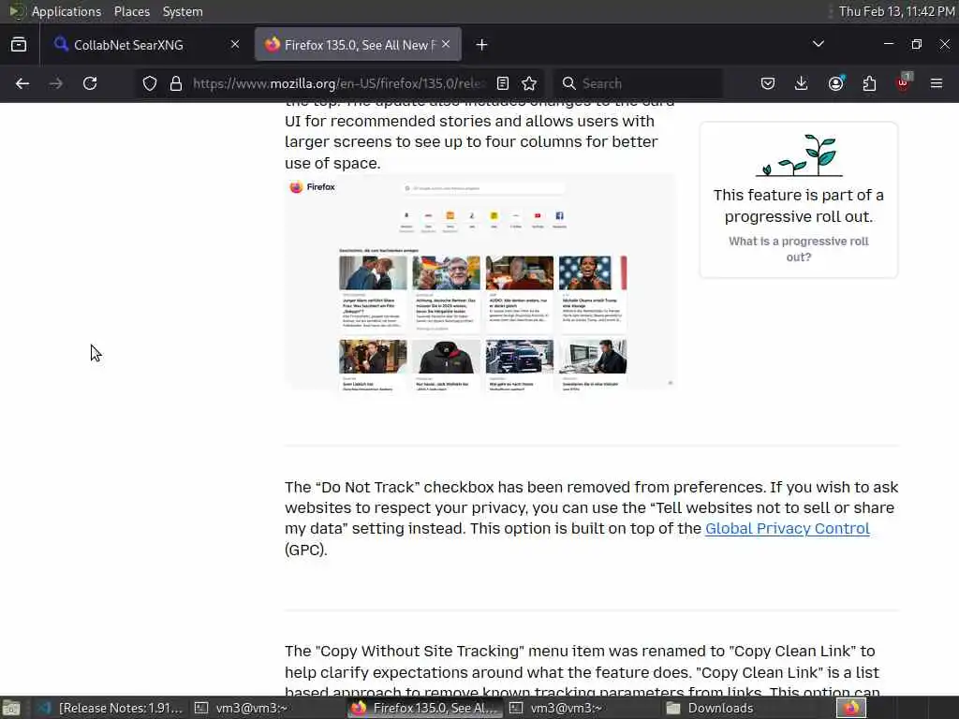The width and height of the screenshot is (959, 719).
Task: Open a new tab with plus button
Action: (x=482, y=45)
